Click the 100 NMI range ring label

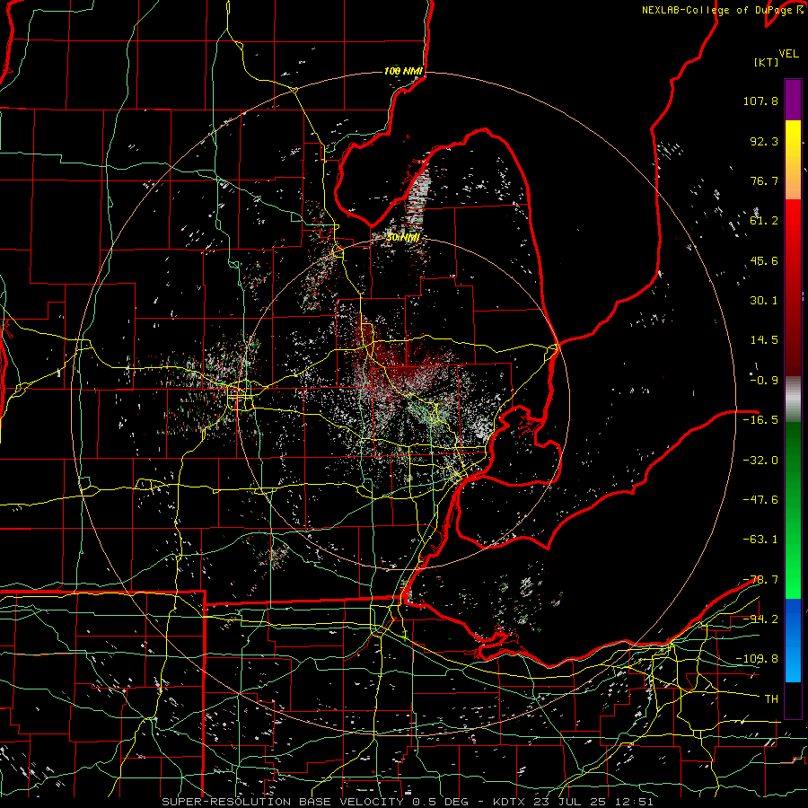coord(403,71)
